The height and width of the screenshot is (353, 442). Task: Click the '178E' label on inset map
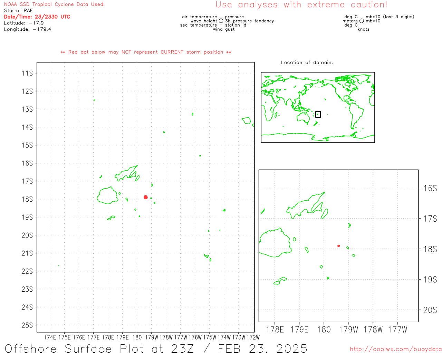(275, 330)
